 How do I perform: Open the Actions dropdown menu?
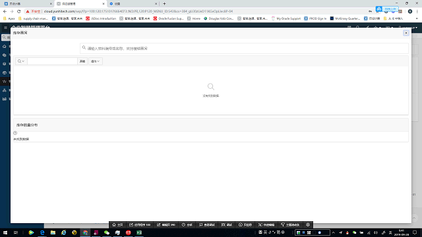[95, 61]
